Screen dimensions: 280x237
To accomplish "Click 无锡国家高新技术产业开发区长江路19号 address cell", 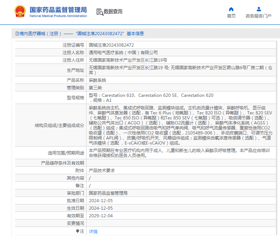I will pos(128,60).
